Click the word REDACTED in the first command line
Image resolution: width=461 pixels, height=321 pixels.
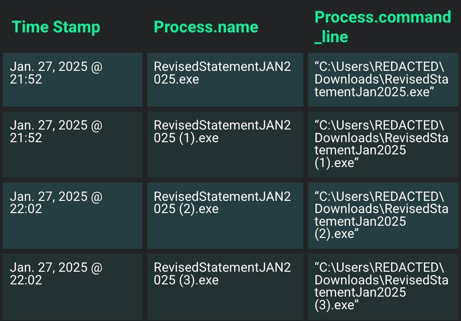point(407,67)
